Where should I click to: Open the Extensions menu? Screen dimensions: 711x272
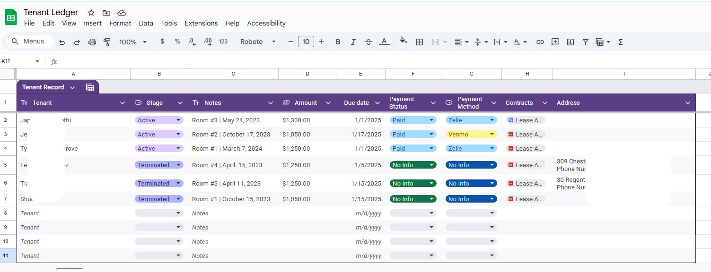point(201,23)
